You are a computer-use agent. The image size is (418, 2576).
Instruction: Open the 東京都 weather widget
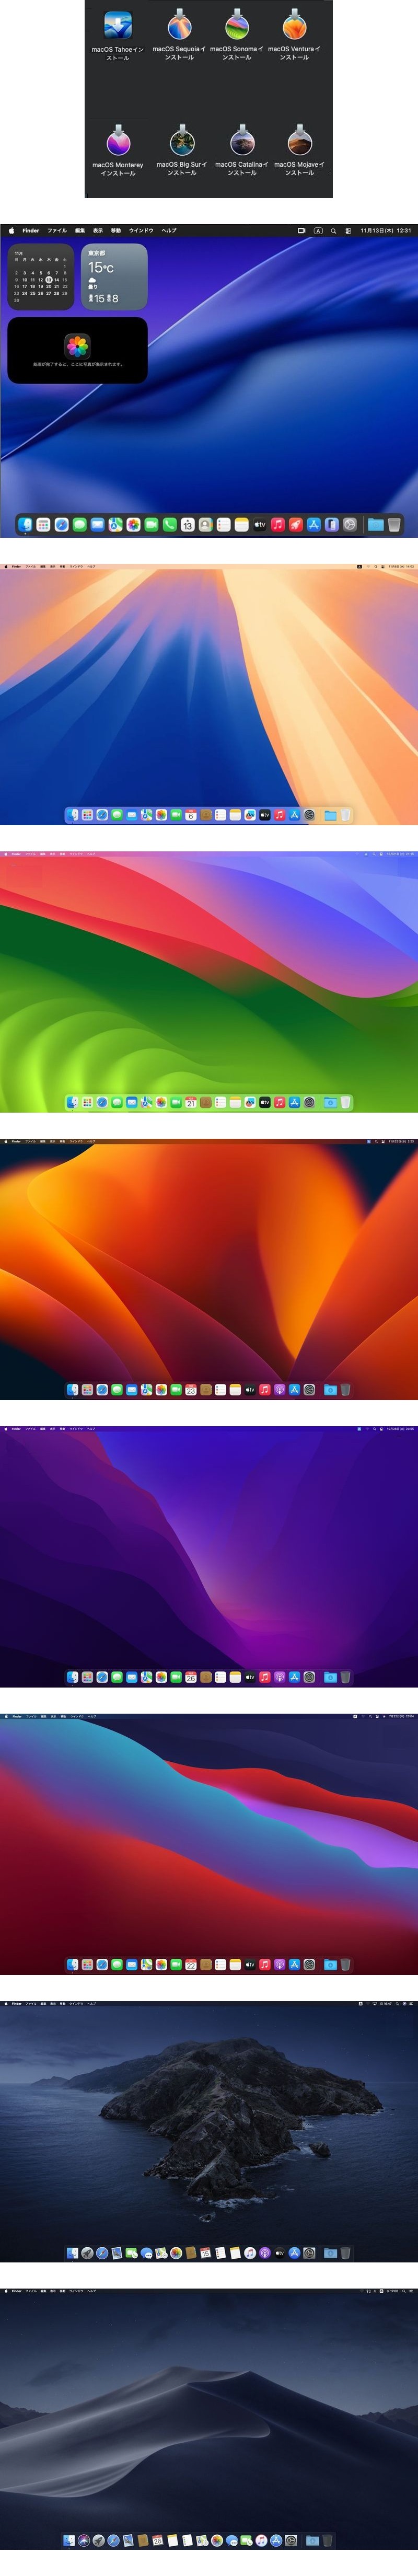click(x=114, y=277)
